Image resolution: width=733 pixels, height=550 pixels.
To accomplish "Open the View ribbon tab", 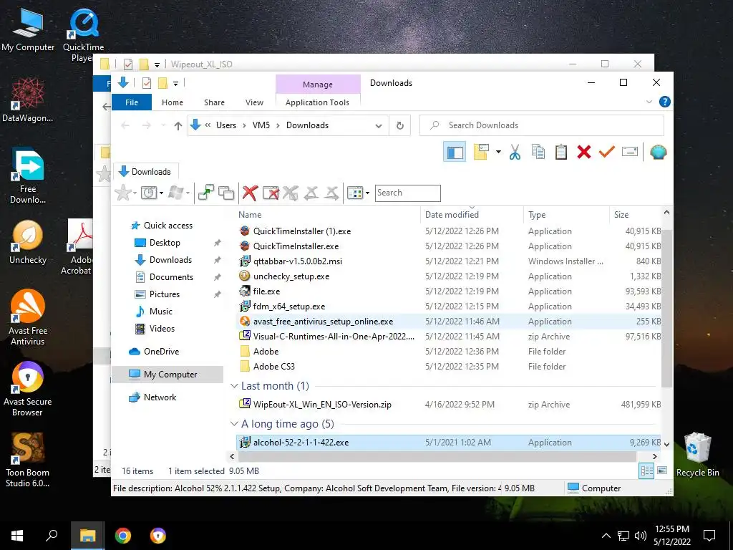I will [254, 102].
